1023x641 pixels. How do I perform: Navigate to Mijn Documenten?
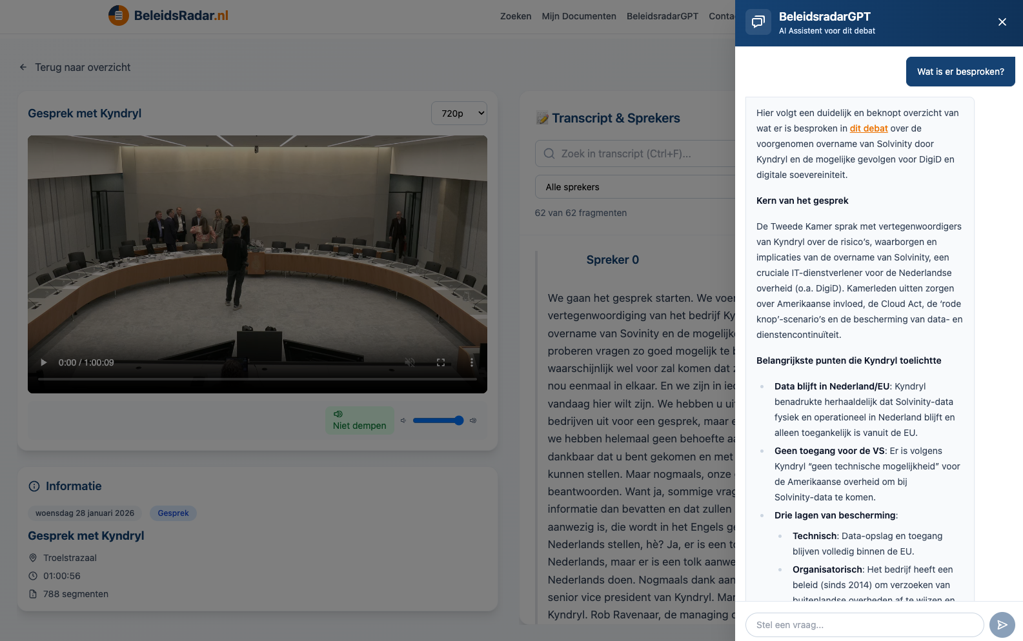579,16
